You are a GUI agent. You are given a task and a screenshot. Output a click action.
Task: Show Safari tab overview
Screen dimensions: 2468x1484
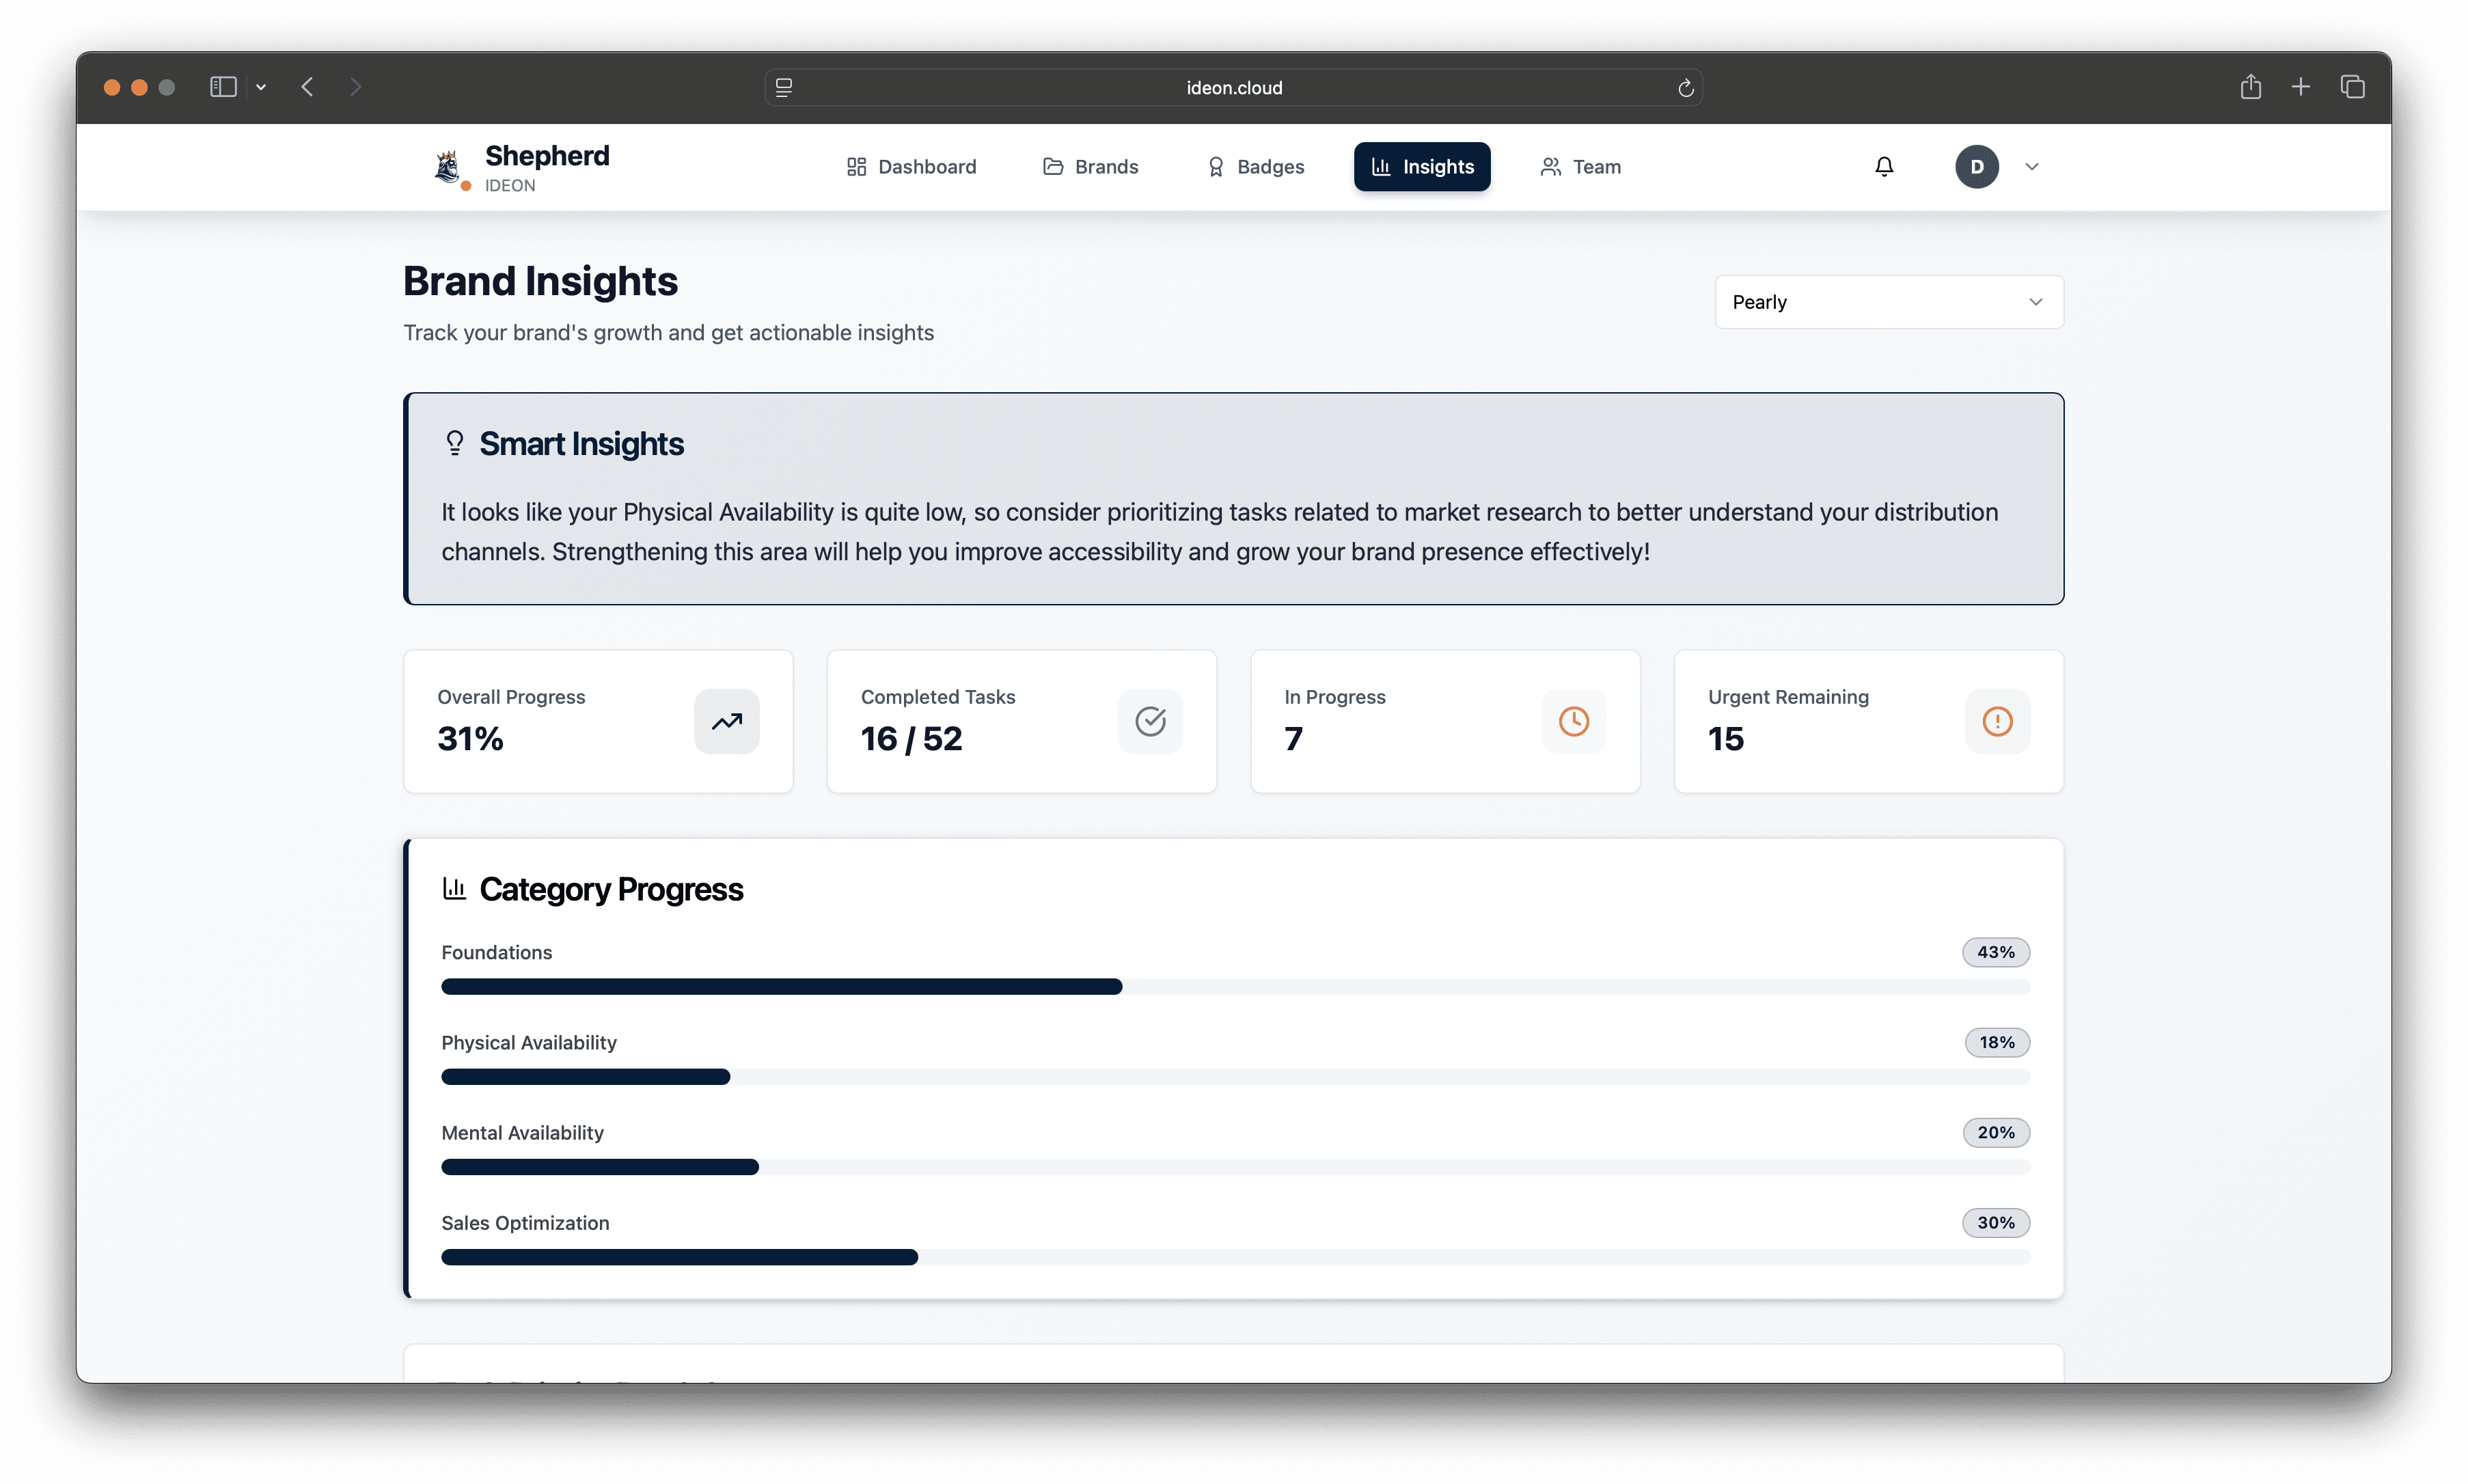[x=2352, y=87]
